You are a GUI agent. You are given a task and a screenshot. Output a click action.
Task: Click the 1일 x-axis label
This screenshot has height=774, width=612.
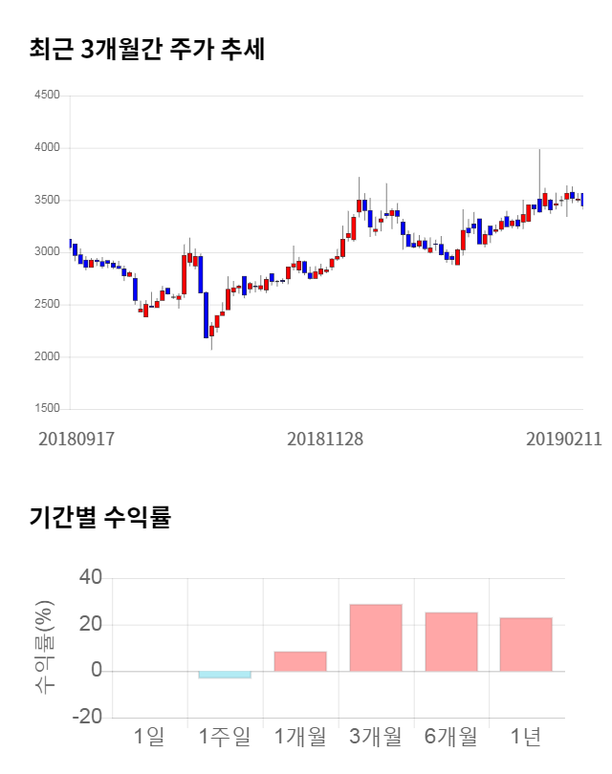tap(149, 737)
